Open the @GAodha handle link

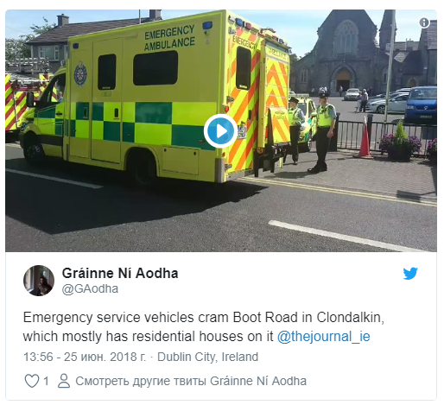pos(90,288)
